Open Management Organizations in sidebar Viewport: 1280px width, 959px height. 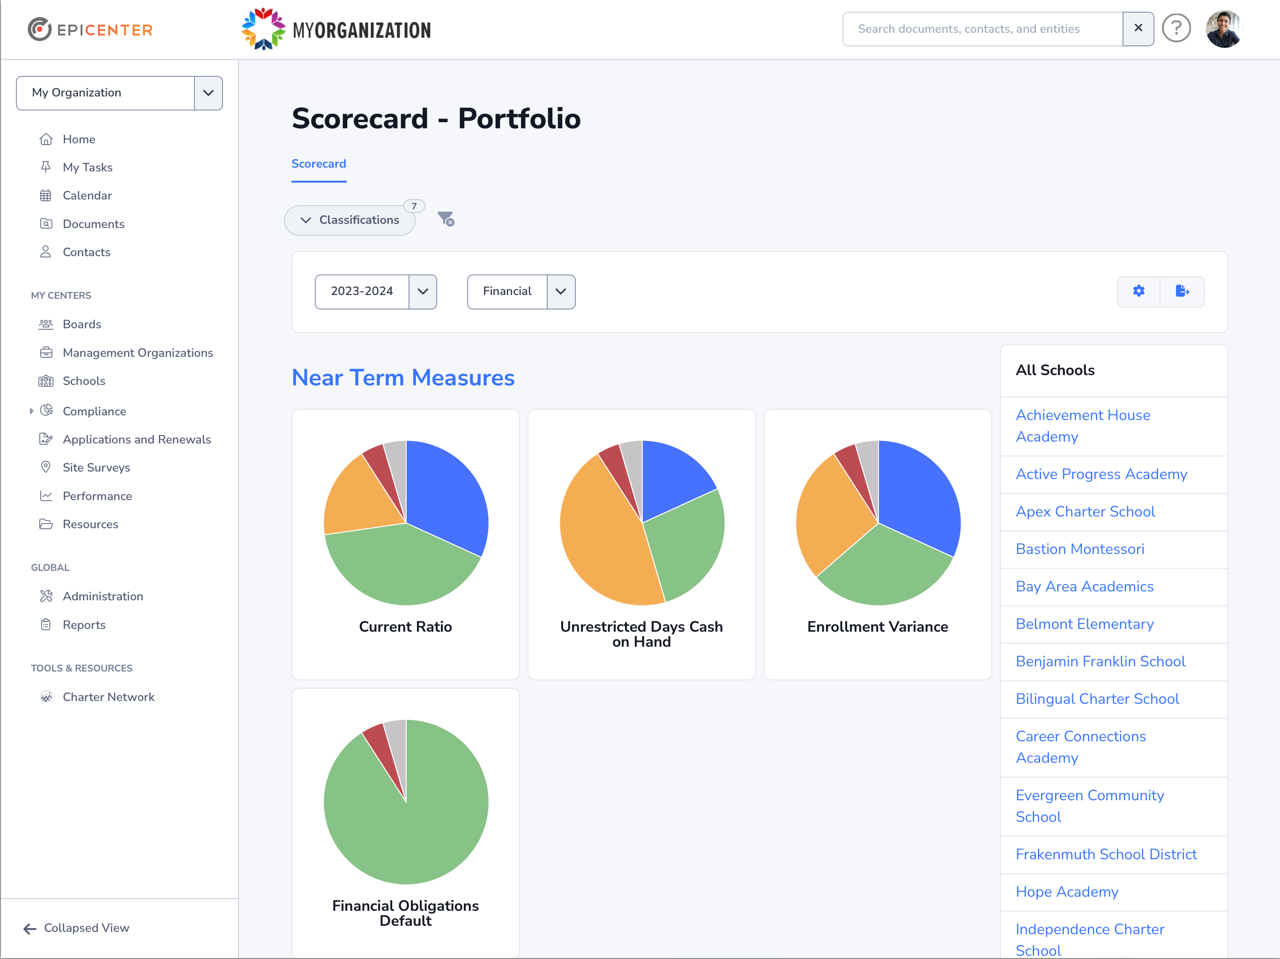point(138,352)
